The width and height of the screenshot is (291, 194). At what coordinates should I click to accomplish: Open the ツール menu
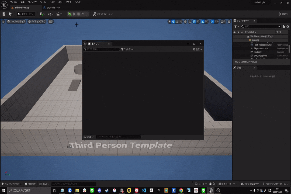[43, 2]
